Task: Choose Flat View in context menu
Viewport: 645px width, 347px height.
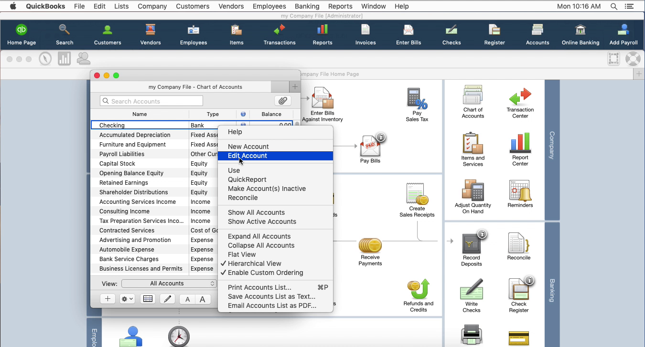Action: point(275,254)
